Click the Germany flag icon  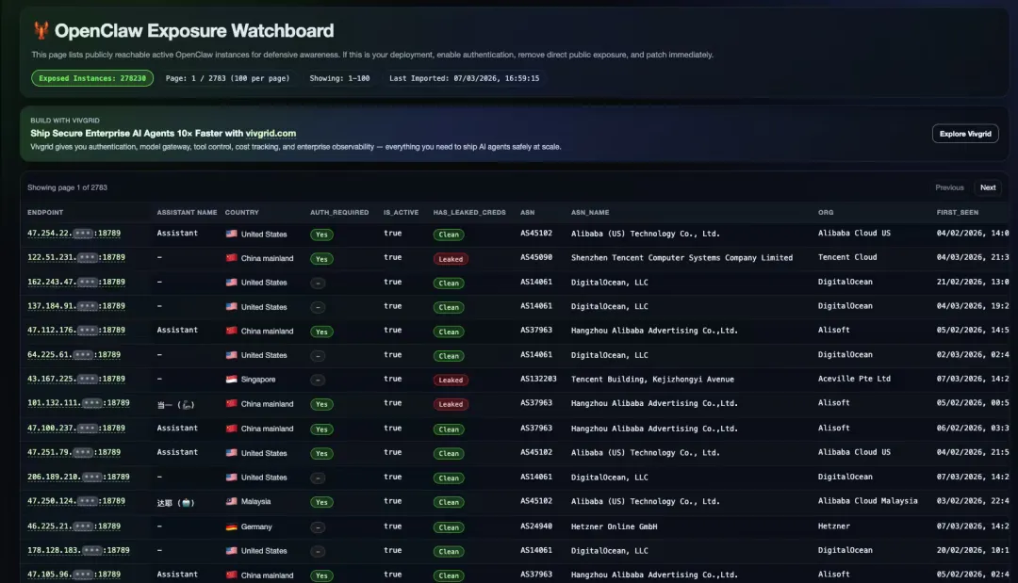click(x=231, y=526)
